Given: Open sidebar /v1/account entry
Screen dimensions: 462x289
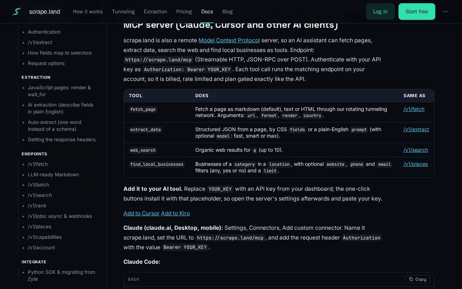Looking at the screenshot, I should click(x=41, y=247).
